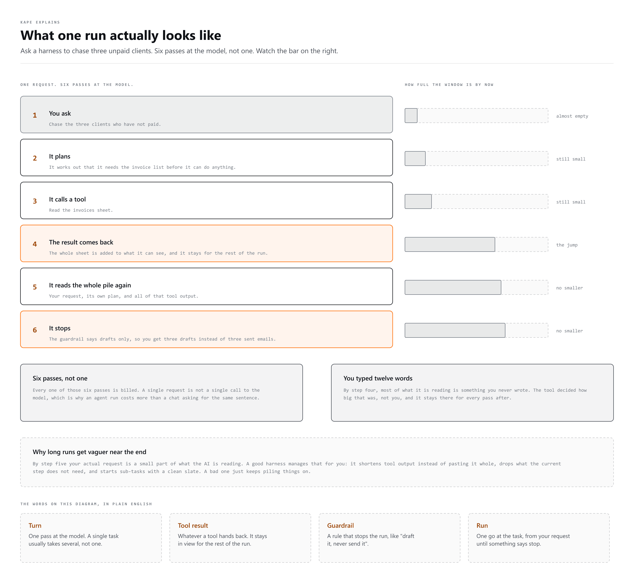Viewport: 634px width, 585px height.
Task: Select the 'Guardrail' glossary card
Action: pos(390,538)
